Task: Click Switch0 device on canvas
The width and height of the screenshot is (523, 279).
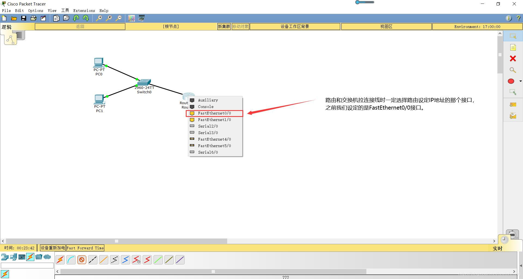Action: pos(144,82)
